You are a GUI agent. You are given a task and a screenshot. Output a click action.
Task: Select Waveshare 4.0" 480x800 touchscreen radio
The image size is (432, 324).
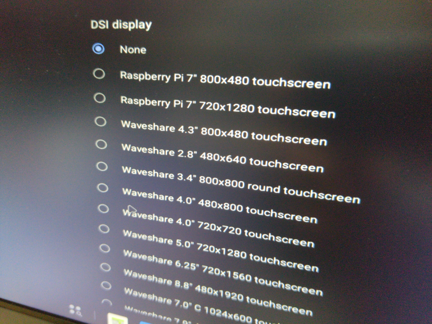tap(103, 188)
